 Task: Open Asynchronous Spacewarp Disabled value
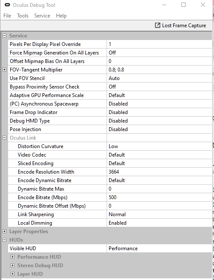click(x=159, y=104)
